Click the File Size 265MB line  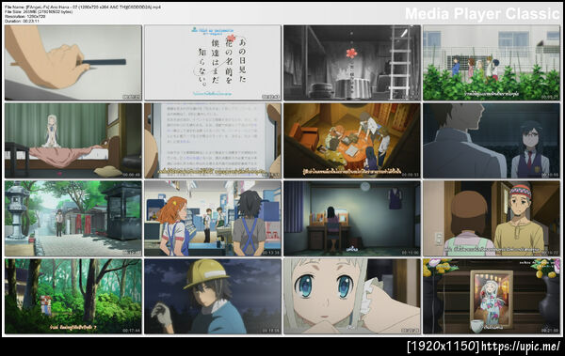pyautogui.click(x=39, y=12)
